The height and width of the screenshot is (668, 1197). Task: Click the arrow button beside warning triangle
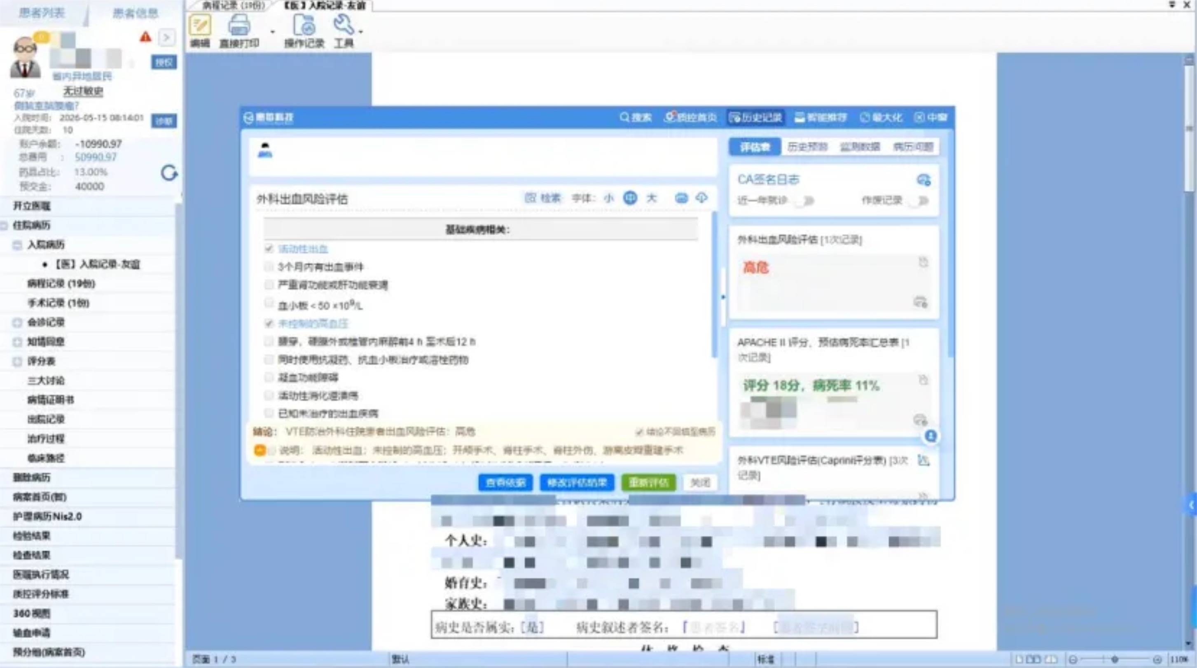167,37
